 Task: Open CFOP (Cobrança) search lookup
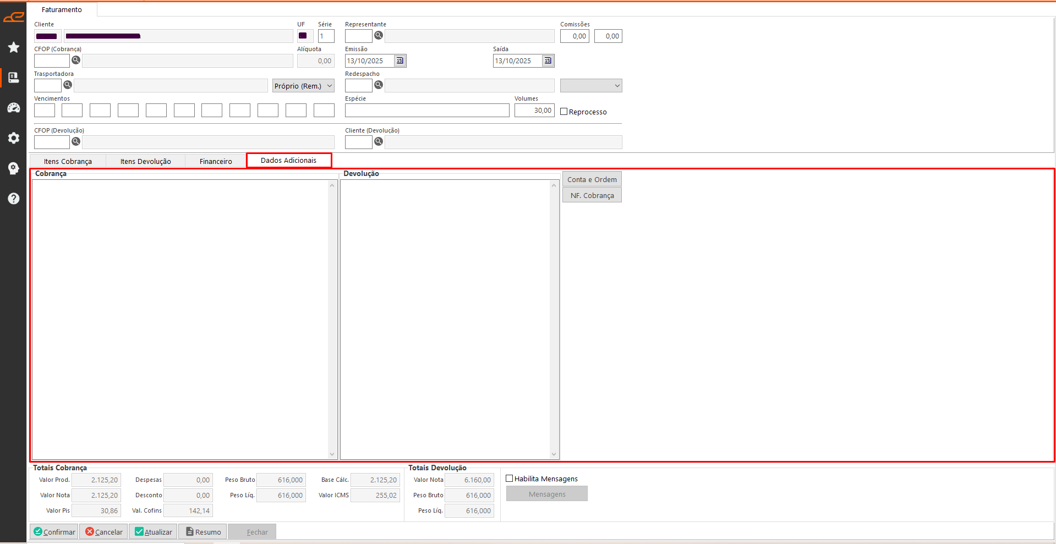point(76,60)
